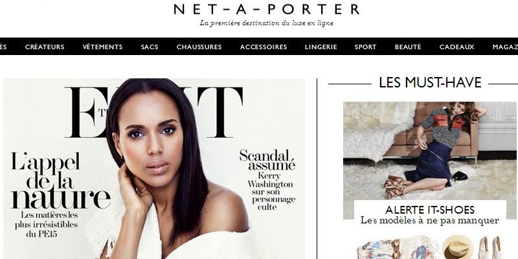Viewport: 518px width, 259px height.
Task: Select Accessoires in the navigation bar
Action: (264, 47)
